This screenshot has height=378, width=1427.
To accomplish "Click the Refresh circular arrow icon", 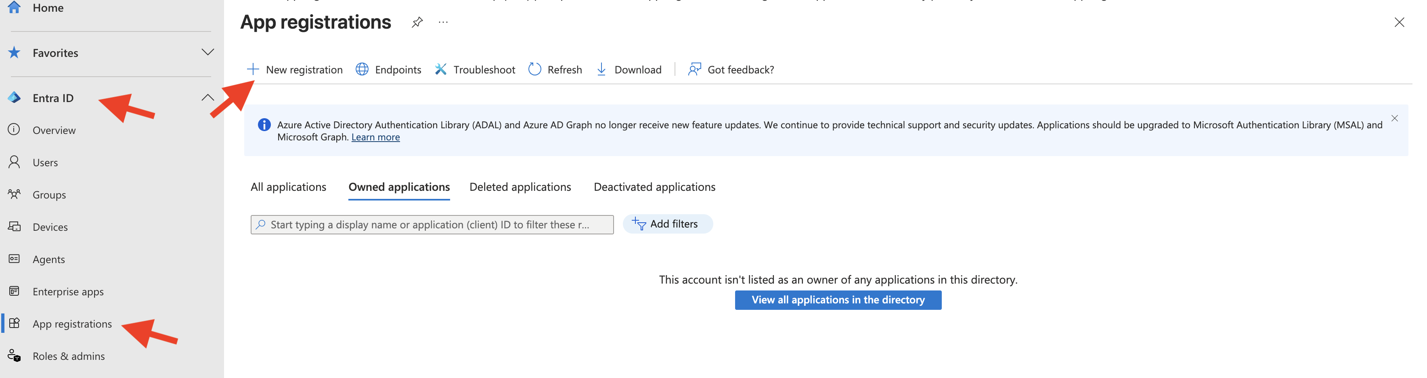I will pyautogui.click(x=534, y=69).
